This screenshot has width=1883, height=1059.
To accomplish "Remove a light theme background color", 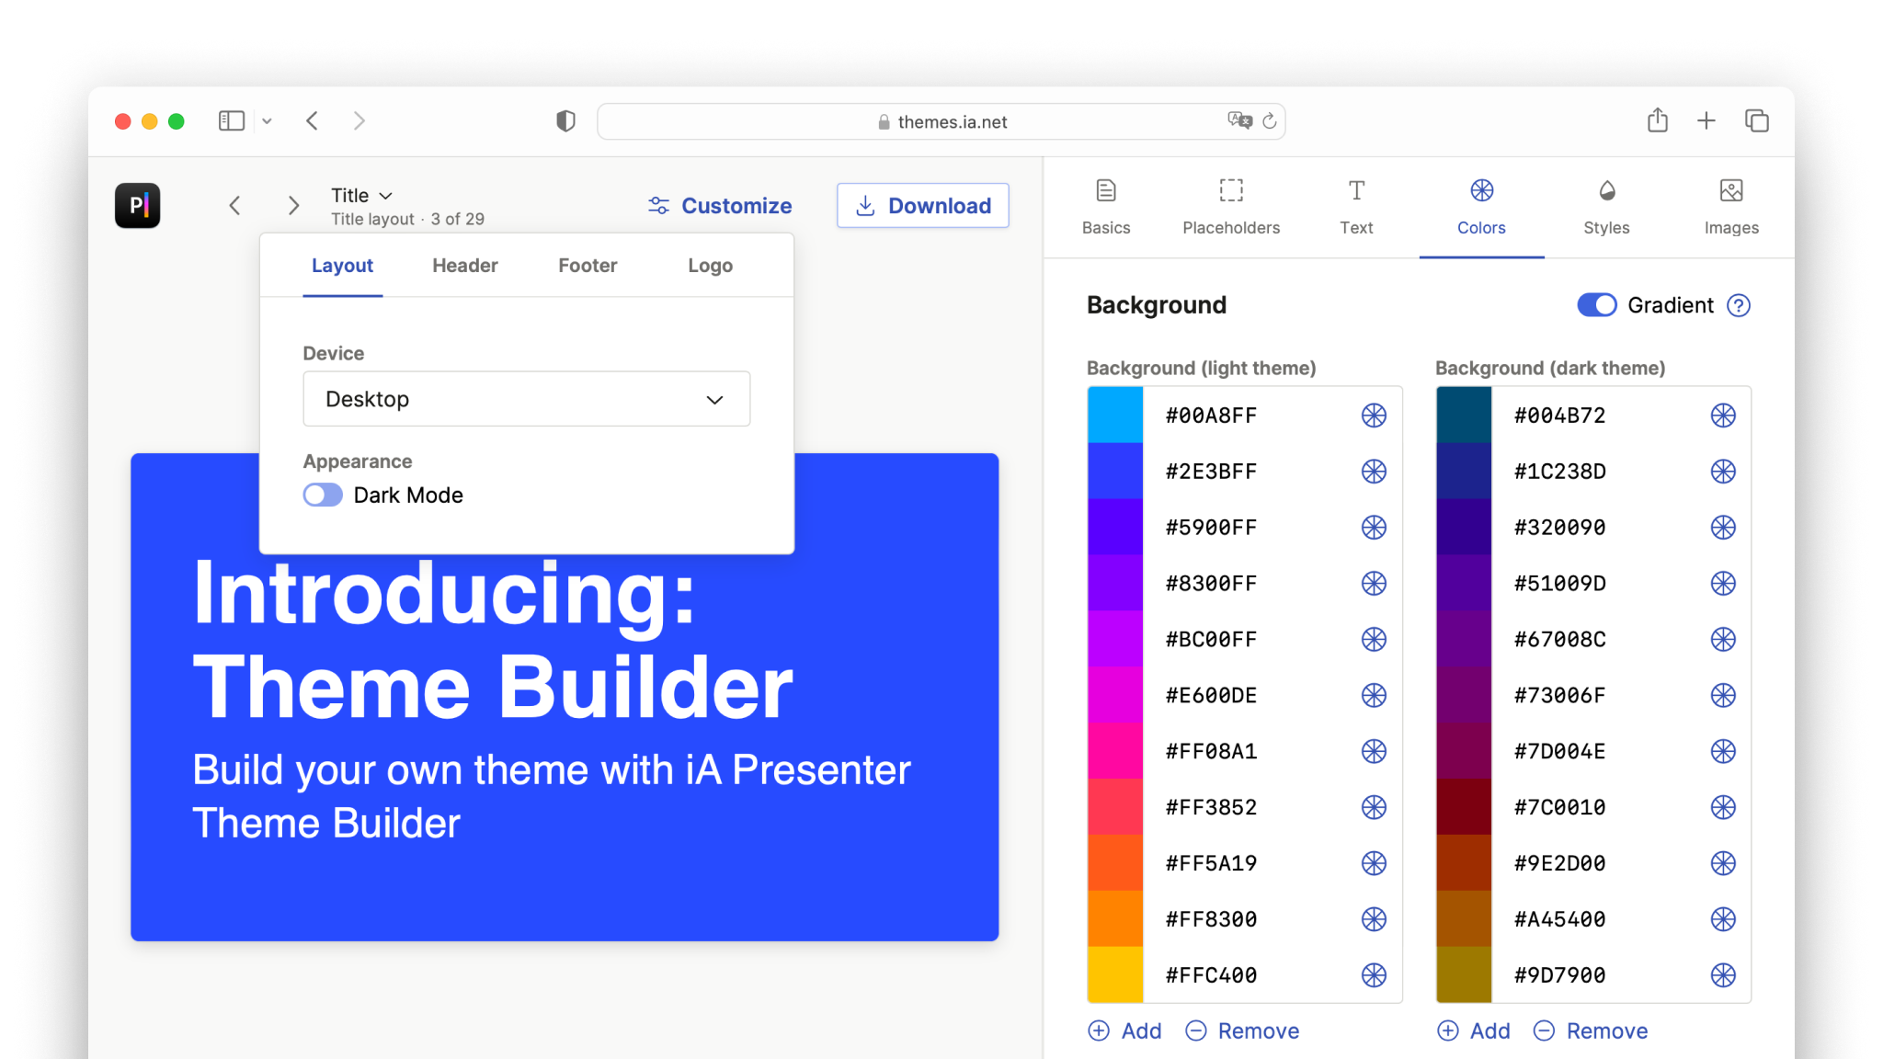I will click(1242, 1031).
